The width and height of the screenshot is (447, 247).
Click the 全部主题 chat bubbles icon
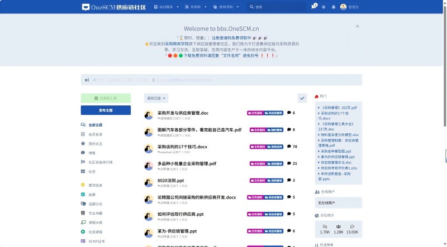(83, 125)
